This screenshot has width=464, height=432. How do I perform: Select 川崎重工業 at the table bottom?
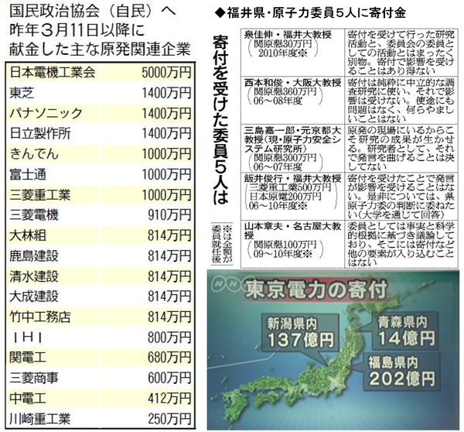coord(40,419)
